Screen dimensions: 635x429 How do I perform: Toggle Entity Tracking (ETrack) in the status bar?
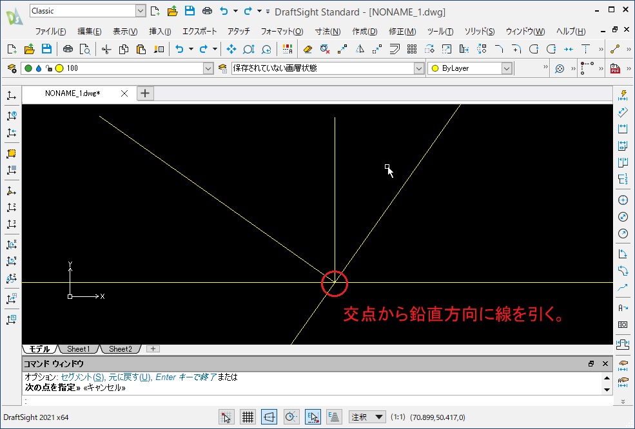point(334,417)
